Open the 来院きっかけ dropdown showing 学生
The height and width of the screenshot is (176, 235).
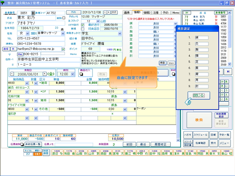(120, 33)
